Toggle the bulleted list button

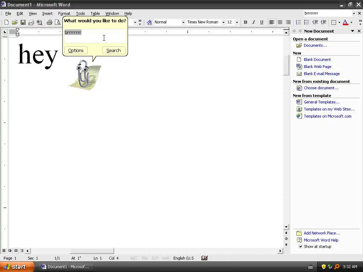point(307,22)
